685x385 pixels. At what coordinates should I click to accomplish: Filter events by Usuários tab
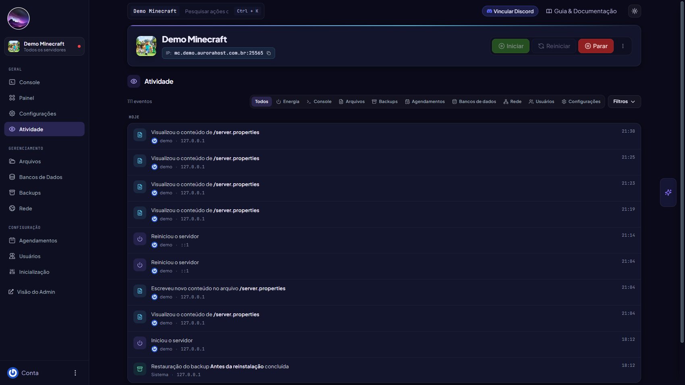coord(542,101)
